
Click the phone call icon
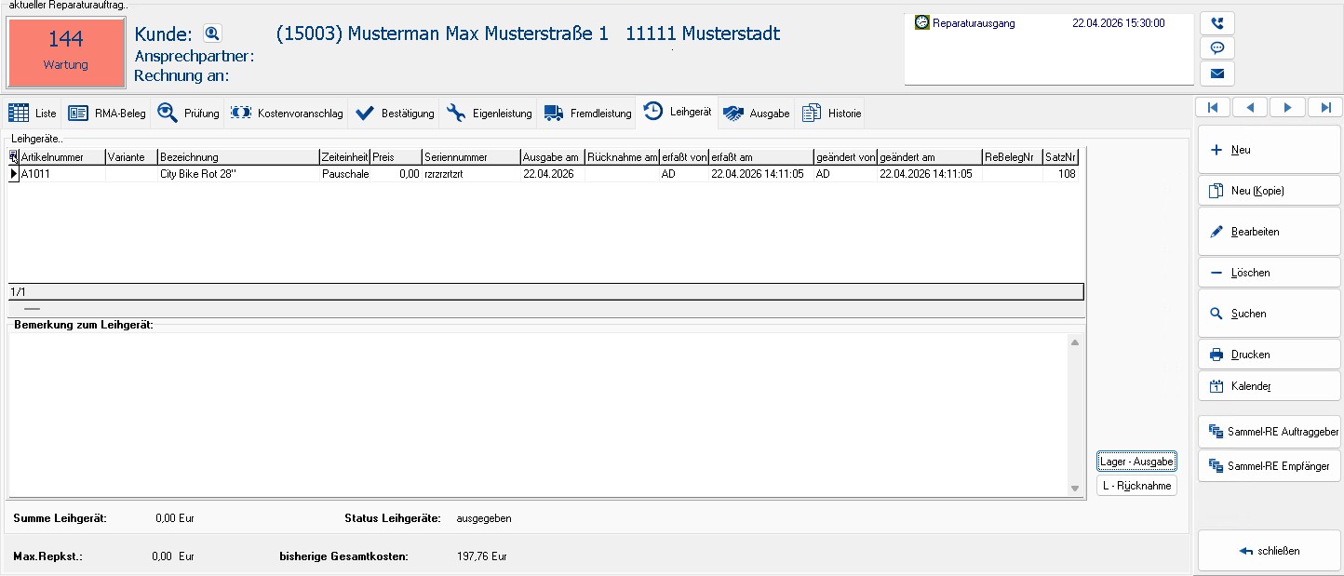[1216, 23]
